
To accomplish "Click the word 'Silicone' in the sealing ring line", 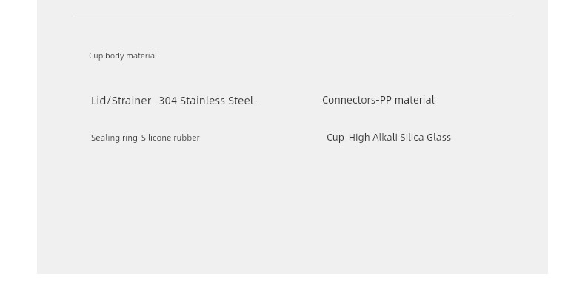I will (156, 138).
